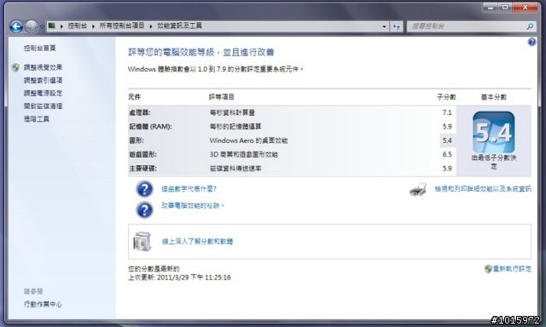Open 調整索引選項 in sidebar
The width and height of the screenshot is (546, 327).
[x=43, y=80]
